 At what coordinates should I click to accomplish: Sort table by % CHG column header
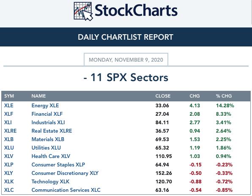coord(224,96)
